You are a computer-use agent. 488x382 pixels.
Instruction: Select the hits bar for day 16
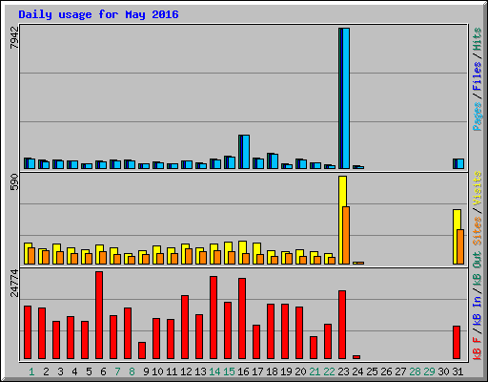click(x=244, y=152)
